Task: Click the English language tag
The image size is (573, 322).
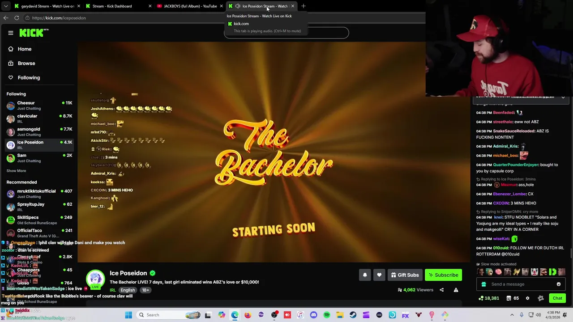Action: [x=128, y=290]
